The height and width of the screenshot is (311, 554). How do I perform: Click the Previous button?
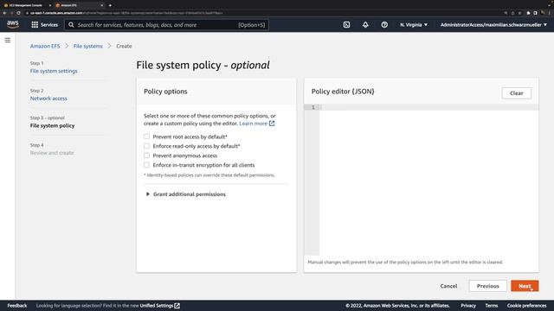tap(487, 286)
